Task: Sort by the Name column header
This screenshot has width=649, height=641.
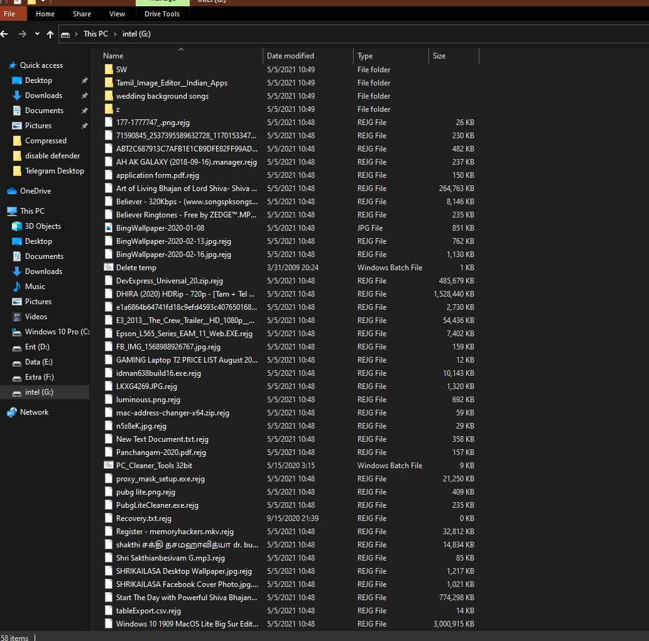Action: [113, 55]
